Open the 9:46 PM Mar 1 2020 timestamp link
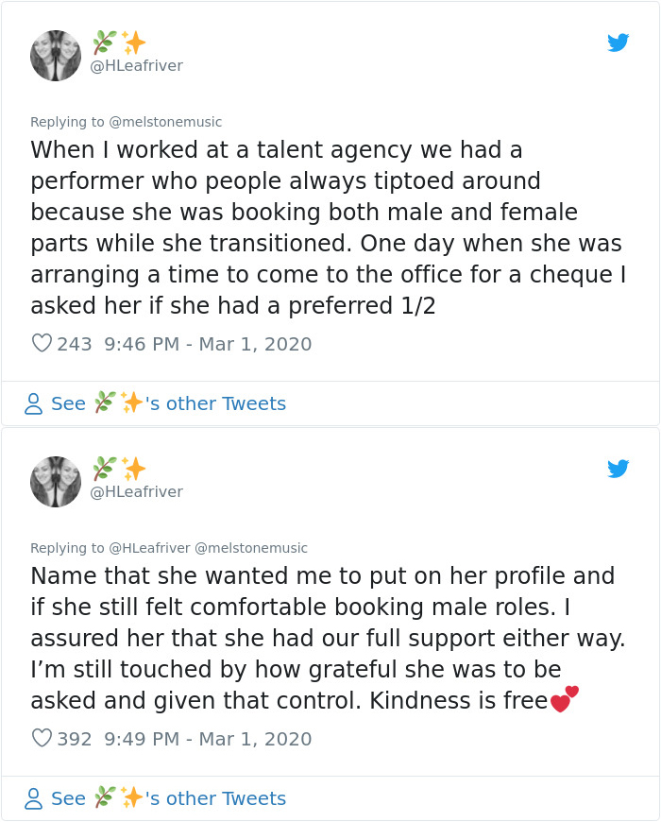 tap(209, 344)
